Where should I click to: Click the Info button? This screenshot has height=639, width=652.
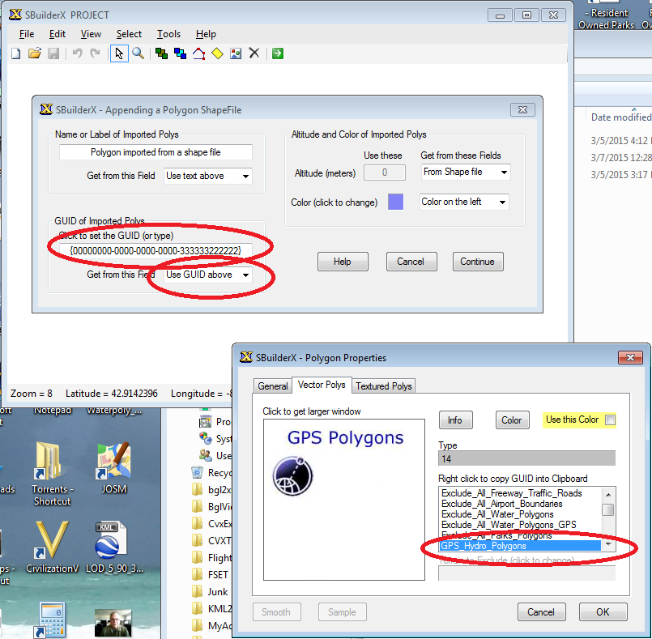point(455,420)
